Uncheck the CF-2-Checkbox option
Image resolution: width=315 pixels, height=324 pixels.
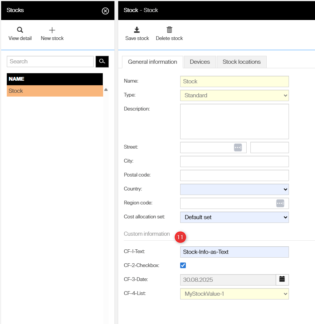[x=183, y=266]
